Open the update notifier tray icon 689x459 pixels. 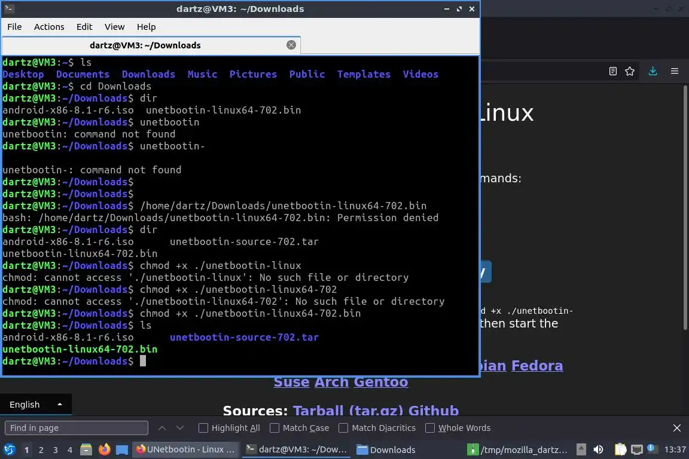point(652,449)
